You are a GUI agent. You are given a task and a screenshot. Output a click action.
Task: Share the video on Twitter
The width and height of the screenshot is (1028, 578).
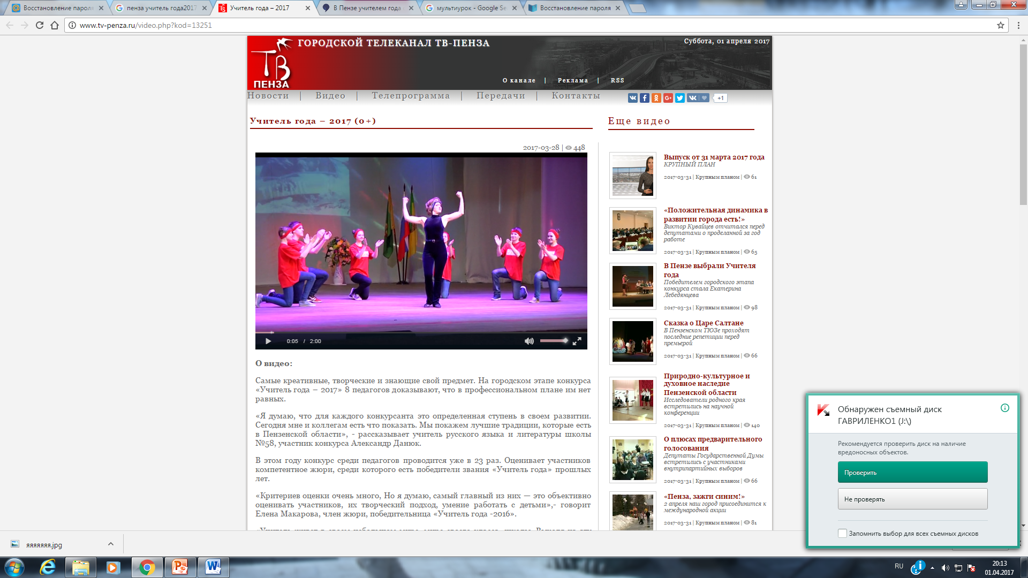tap(679, 98)
